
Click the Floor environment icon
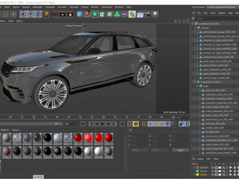(x=140, y=14)
